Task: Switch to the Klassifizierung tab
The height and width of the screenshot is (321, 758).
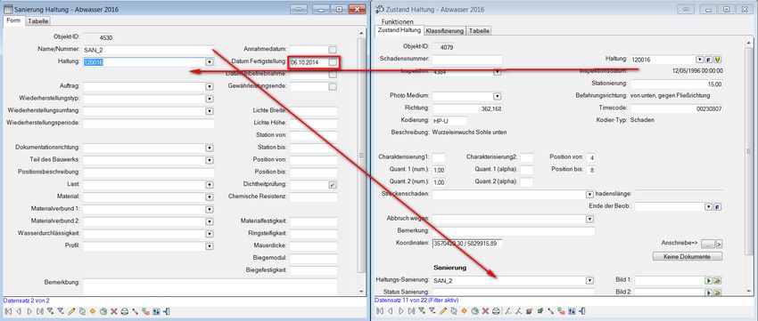Action: [x=445, y=30]
